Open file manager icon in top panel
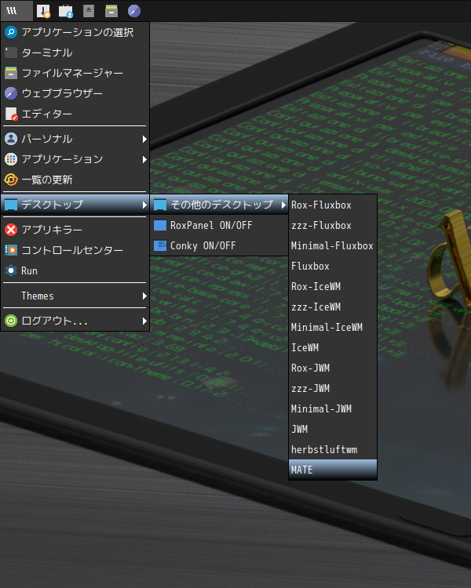This screenshot has width=471, height=588. [x=111, y=11]
